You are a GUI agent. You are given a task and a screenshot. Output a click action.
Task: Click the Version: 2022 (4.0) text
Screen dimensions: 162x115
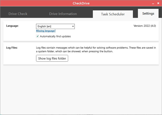pyautogui.click(x=145, y=26)
